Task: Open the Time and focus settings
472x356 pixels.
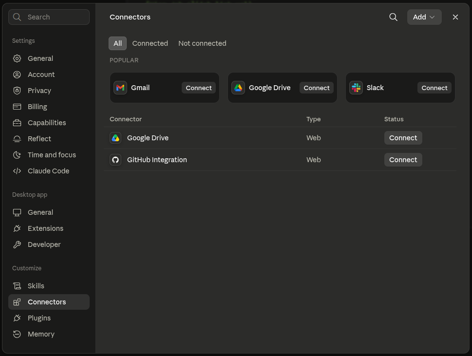Action: (49, 155)
